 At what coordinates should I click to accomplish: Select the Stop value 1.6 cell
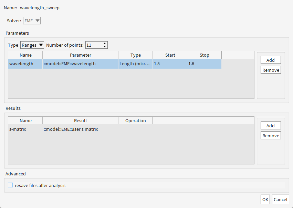pyautogui.click(x=204, y=64)
